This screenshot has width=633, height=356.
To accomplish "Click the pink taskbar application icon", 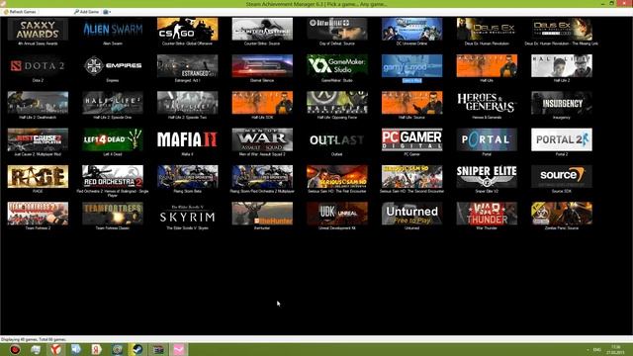I will click(x=179, y=349).
